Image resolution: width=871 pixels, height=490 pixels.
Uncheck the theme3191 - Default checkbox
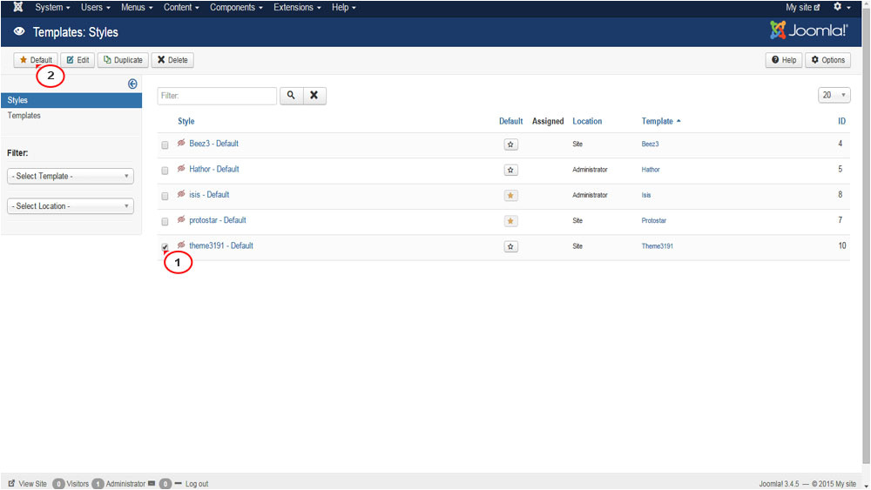click(x=165, y=247)
